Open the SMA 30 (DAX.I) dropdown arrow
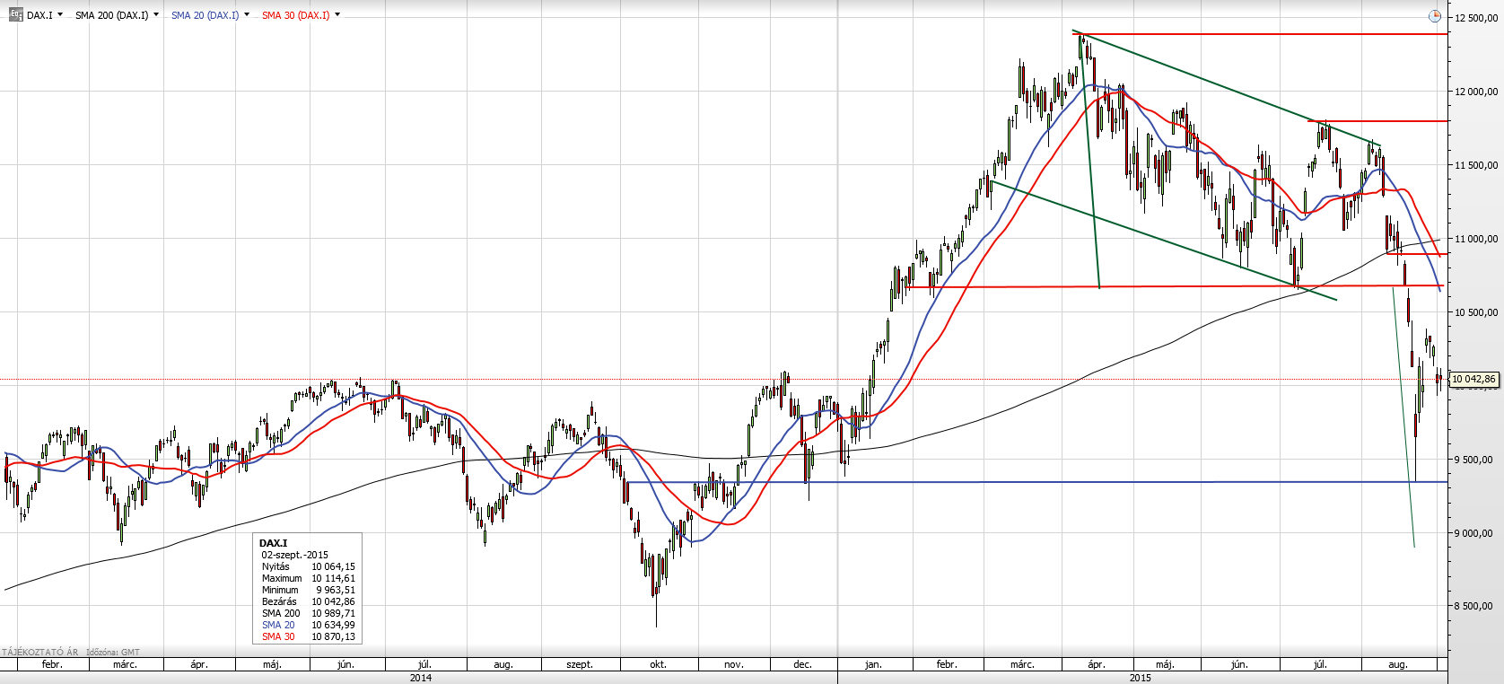 (337, 14)
